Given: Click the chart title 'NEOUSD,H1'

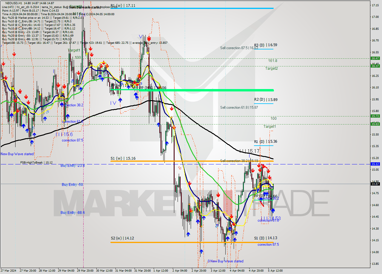Looking at the screenshot, I should (13, 3).
